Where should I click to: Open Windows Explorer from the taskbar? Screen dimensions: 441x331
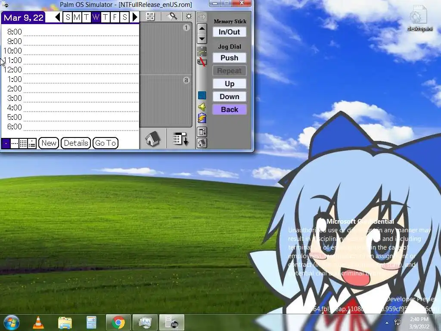tap(65, 322)
